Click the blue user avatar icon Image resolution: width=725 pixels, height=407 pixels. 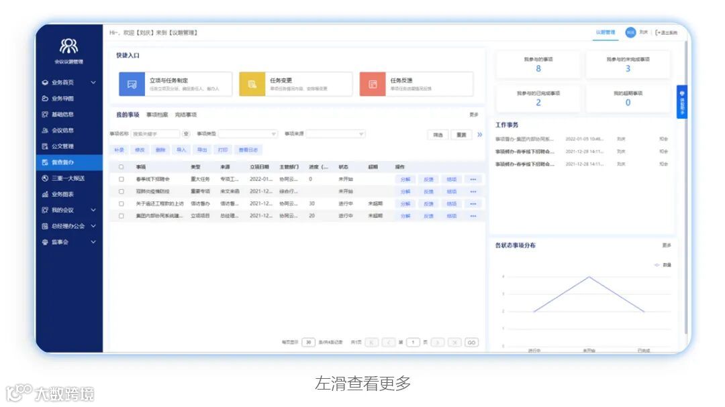[x=630, y=32]
